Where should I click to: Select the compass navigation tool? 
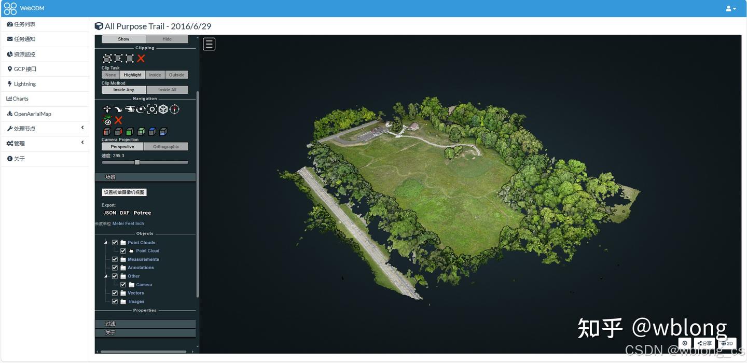pos(174,109)
